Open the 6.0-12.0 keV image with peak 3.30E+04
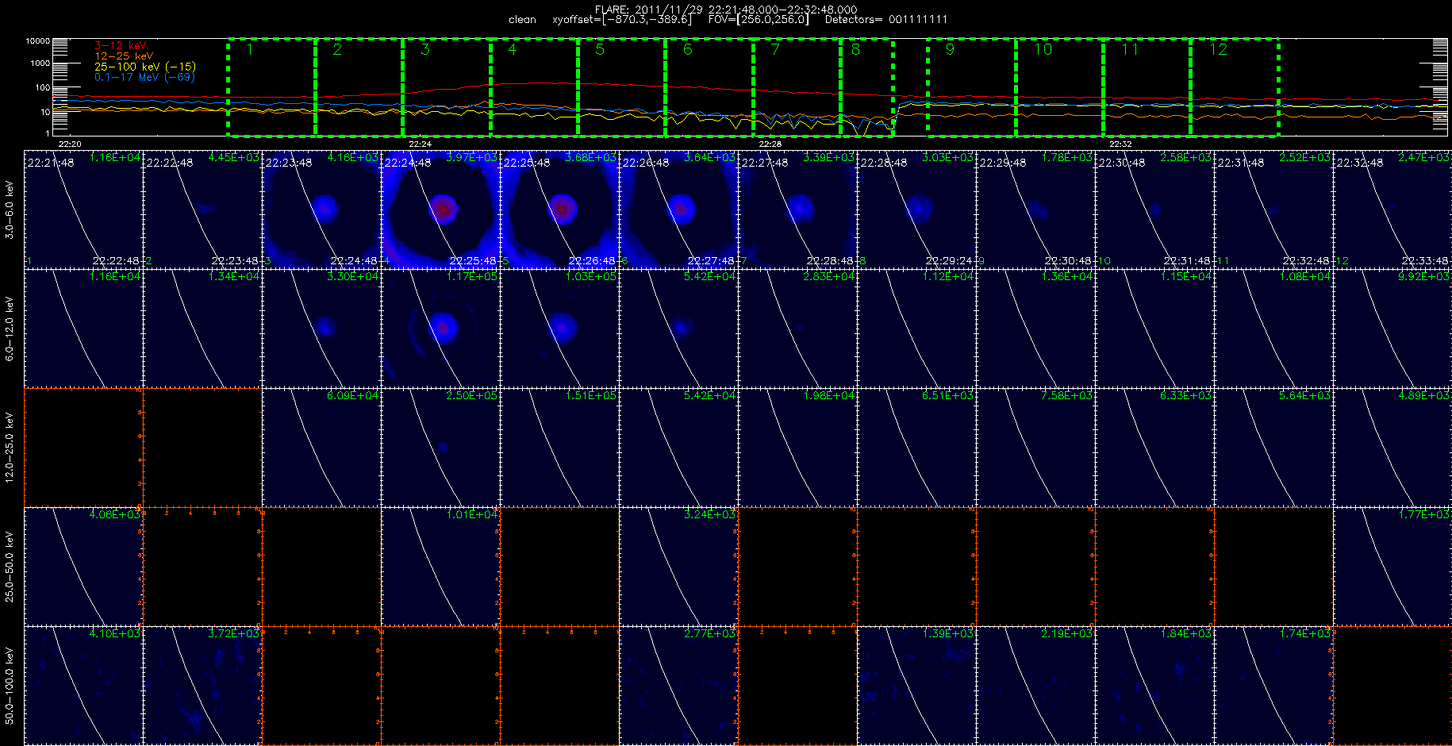The height and width of the screenshot is (746, 1452). pyautogui.click(x=322, y=329)
